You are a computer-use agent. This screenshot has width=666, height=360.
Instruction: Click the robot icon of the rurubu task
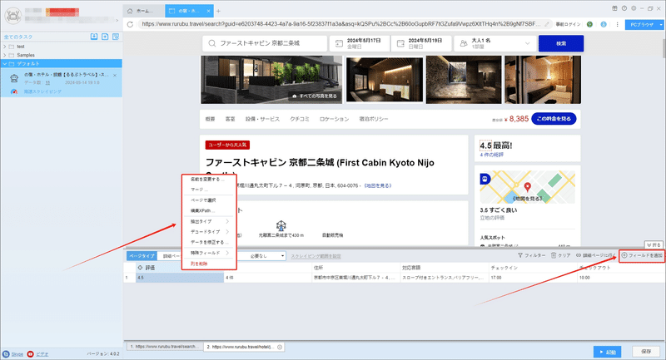click(14, 78)
